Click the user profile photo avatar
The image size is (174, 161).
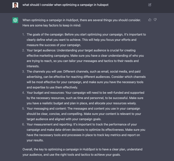pyautogui.click(x=15, y=5)
